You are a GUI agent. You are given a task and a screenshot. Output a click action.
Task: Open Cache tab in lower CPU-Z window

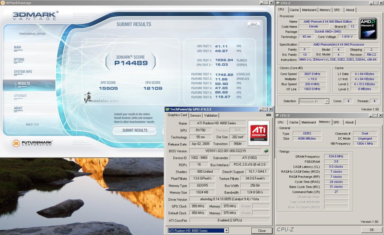coord(294,122)
